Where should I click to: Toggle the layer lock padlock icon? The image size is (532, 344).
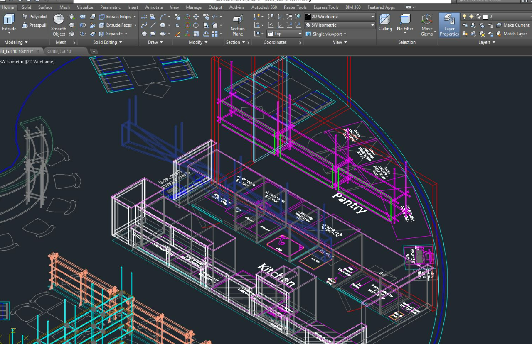[x=478, y=17]
